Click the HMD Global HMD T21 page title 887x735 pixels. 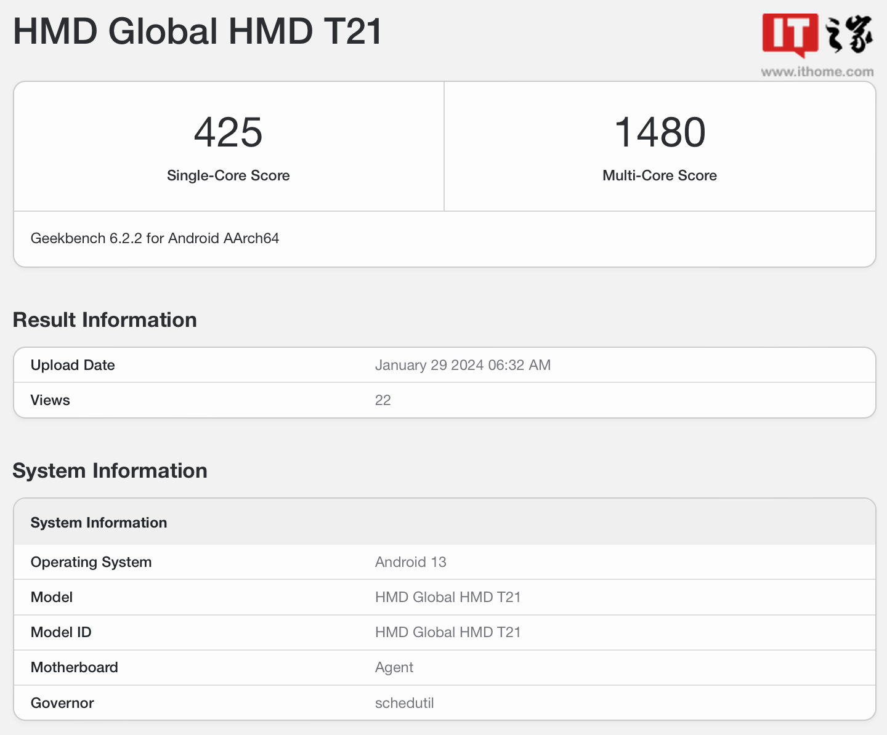tap(198, 31)
